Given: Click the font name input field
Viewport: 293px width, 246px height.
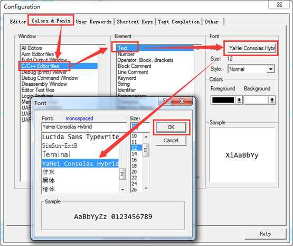Looking at the screenshot, I should click(84, 127).
